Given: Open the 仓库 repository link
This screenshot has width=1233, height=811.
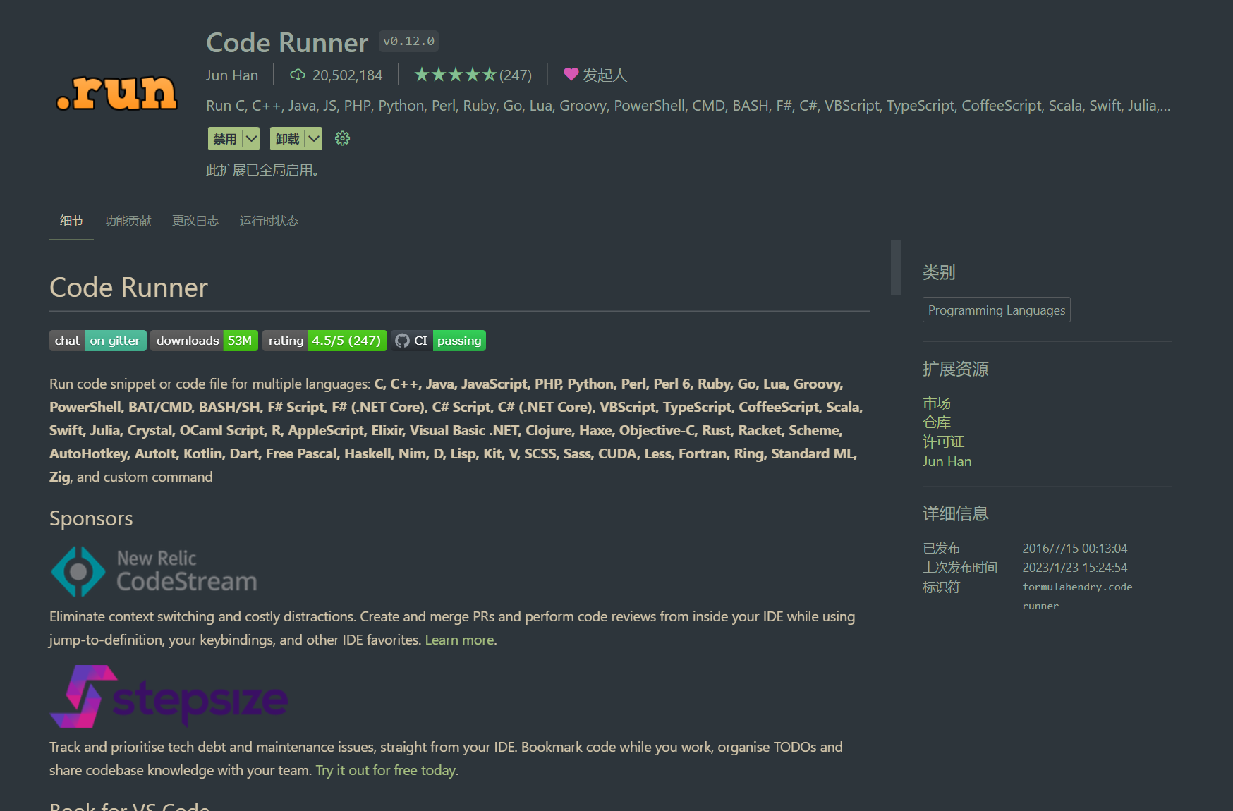Looking at the screenshot, I should coord(937,422).
